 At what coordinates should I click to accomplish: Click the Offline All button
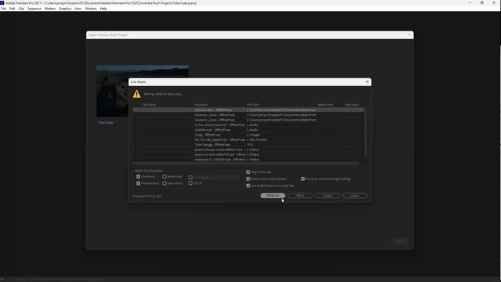point(272,195)
